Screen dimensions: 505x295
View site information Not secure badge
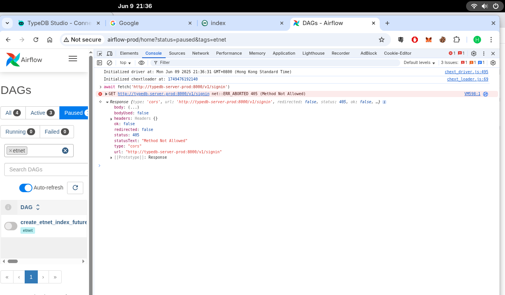[82, 40]
